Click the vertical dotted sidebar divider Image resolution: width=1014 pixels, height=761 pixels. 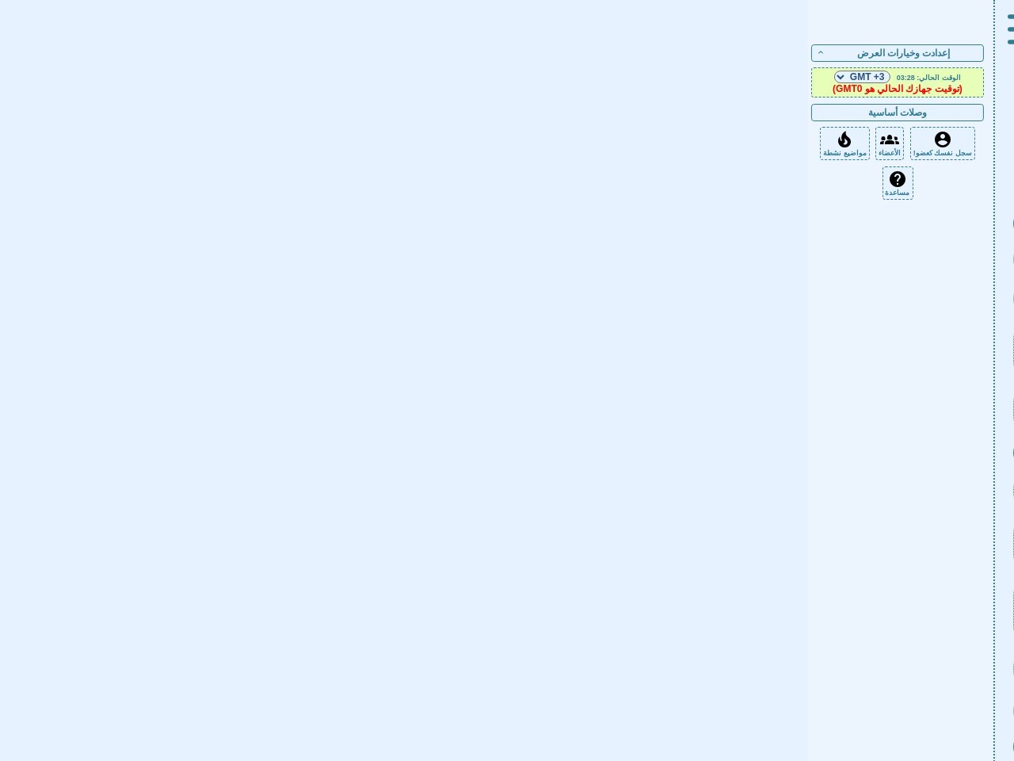click(x=994, y=396)
